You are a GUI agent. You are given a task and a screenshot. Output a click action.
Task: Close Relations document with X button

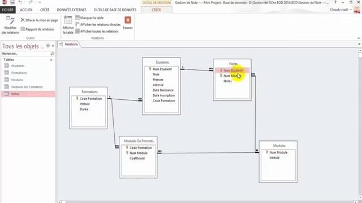[x=359, y=44]
